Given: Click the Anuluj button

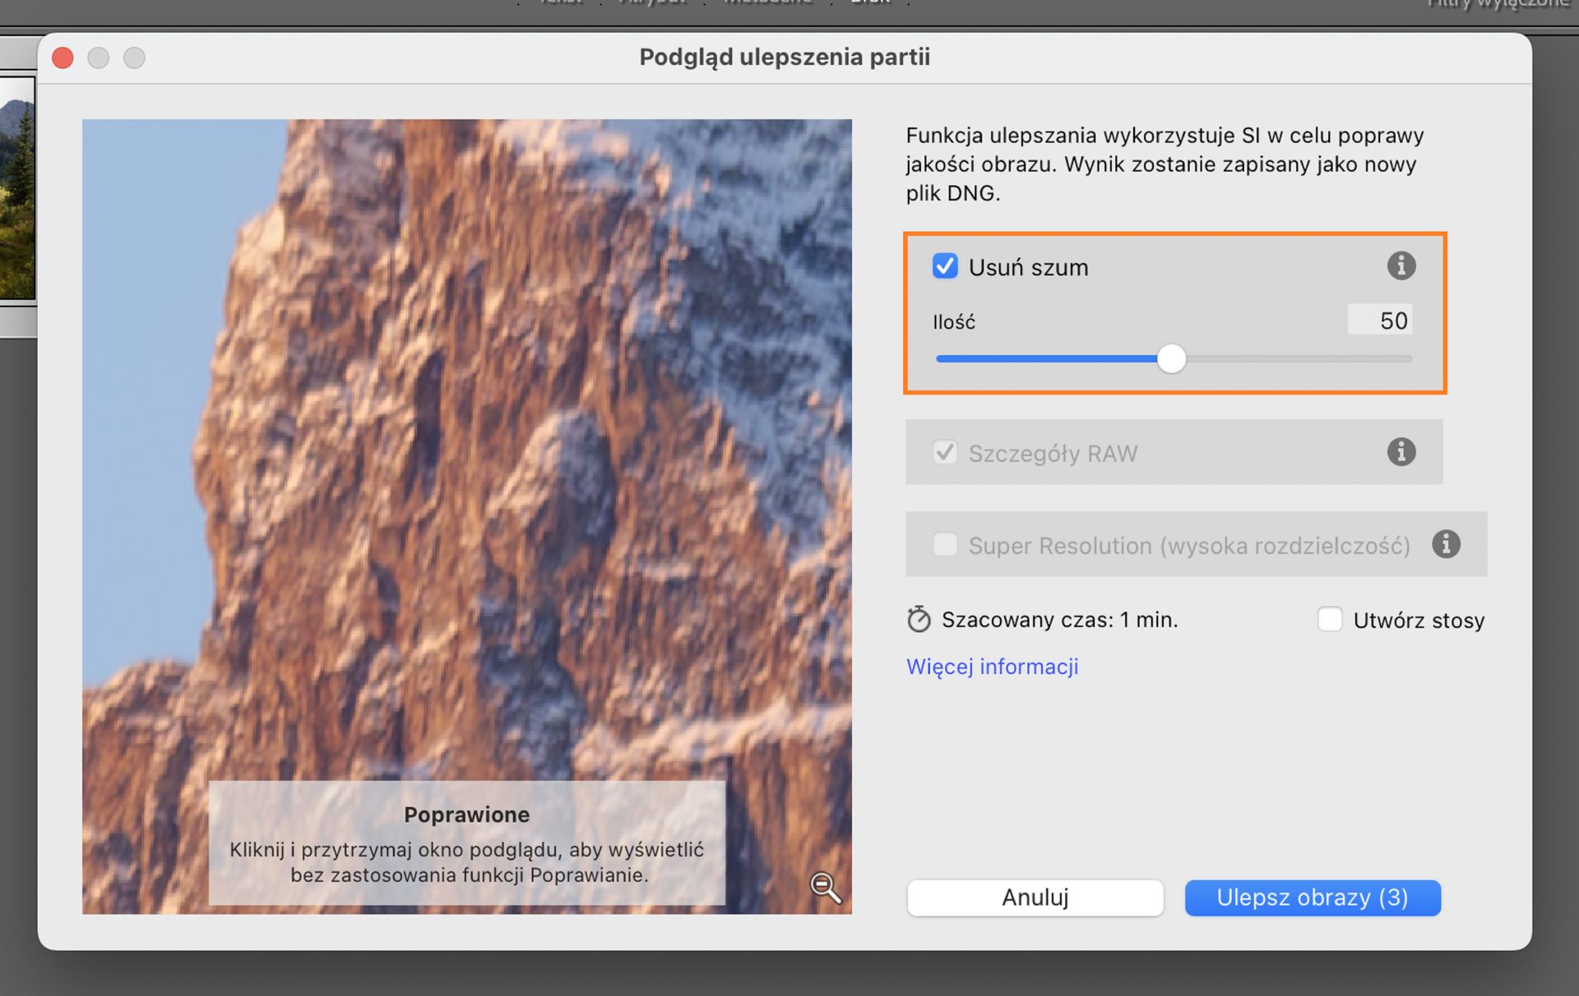Looking at the screenshot, I should 1035,897.
